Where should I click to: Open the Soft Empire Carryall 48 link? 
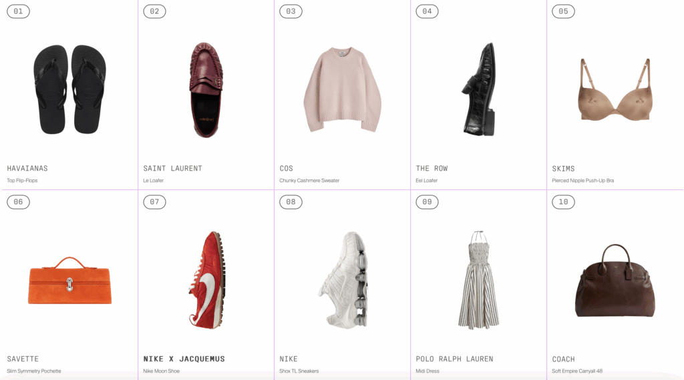pyautogui.click(x=577, y=371)
